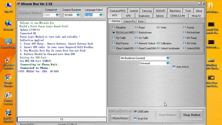The height and width of the screenshot is (125, 222).
Task: Click the Connect Button
Action: click(x=30, y=13)
